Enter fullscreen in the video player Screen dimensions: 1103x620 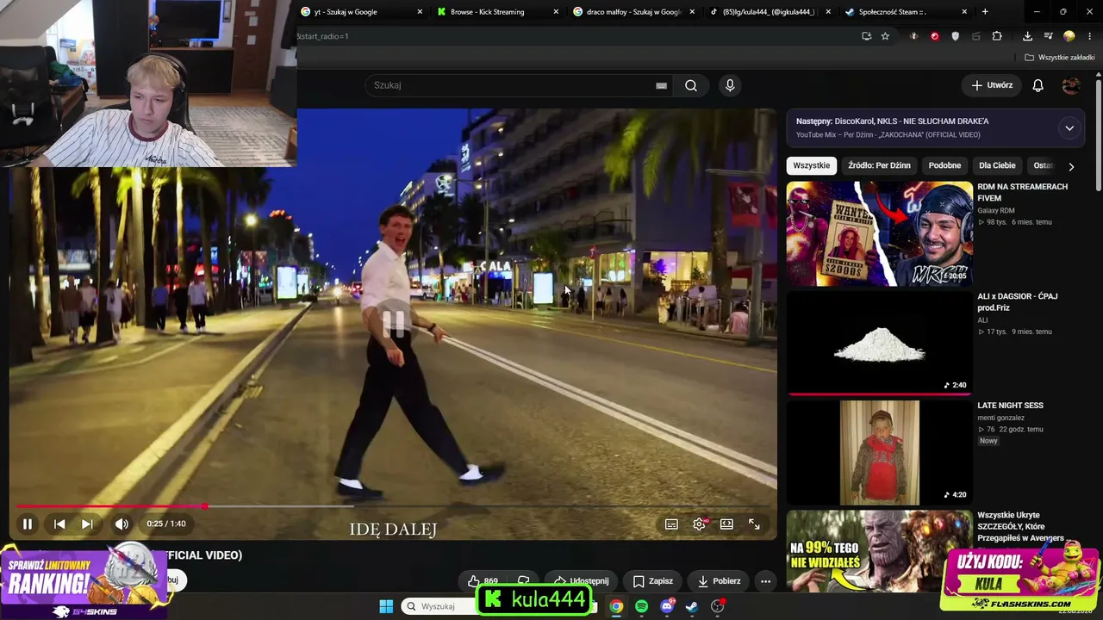pos(754,524)
